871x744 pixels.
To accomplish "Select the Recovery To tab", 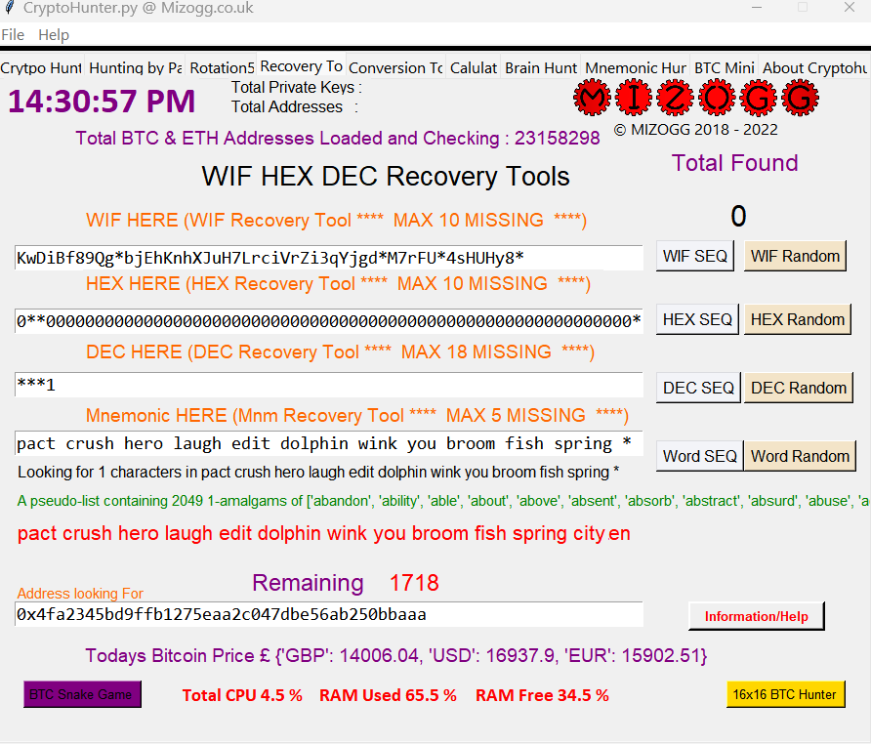I will pos(301,66).
